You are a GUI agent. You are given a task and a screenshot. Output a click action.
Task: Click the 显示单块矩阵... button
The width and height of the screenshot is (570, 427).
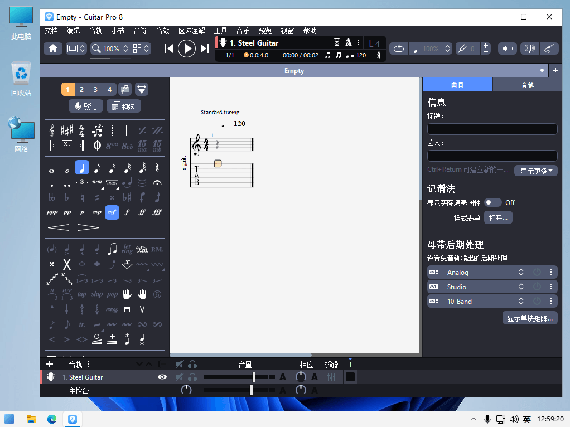pyautogui.click(x=530, y=318)
